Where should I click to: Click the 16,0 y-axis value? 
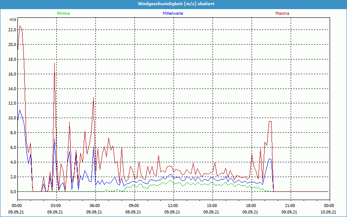point(12,74)
